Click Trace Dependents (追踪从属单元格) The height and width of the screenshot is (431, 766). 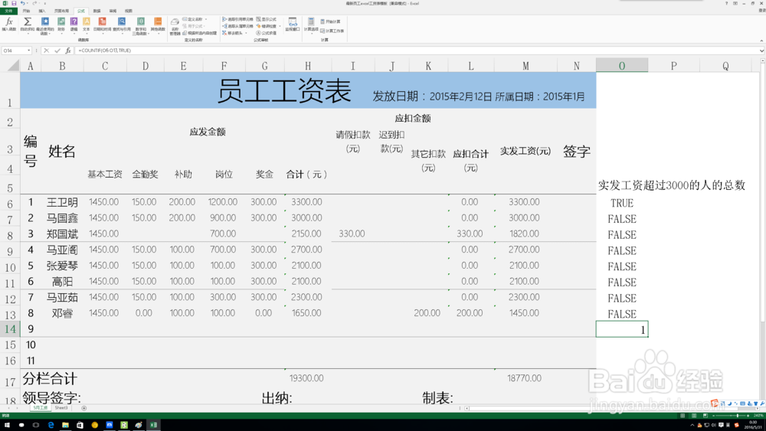(x=237, y=26)
